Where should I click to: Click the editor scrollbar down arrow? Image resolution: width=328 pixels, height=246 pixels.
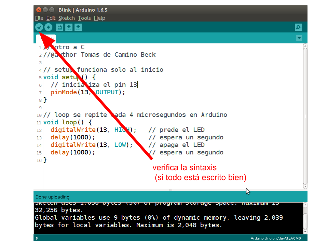click(x=305, y=187)
